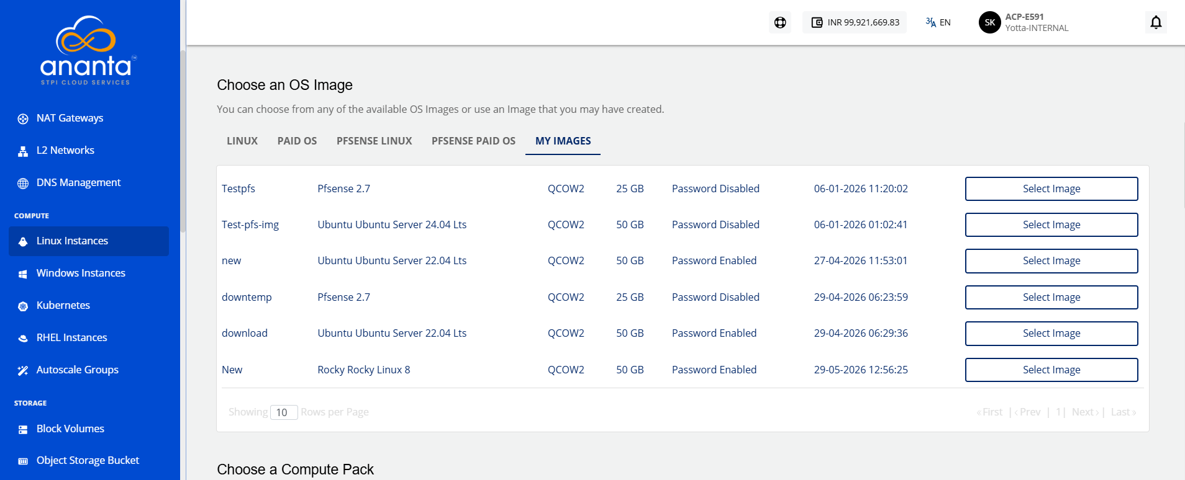Open the notifications bell
The image size is (1185, 480).
coord(1156,22)
